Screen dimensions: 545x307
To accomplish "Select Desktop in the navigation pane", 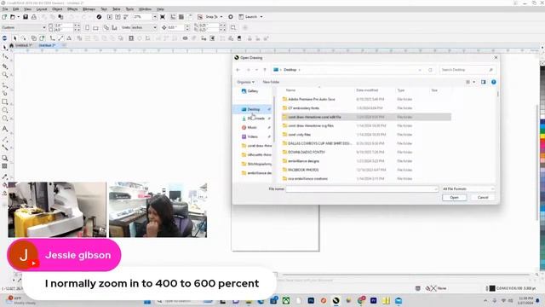I will pos(255,109).
